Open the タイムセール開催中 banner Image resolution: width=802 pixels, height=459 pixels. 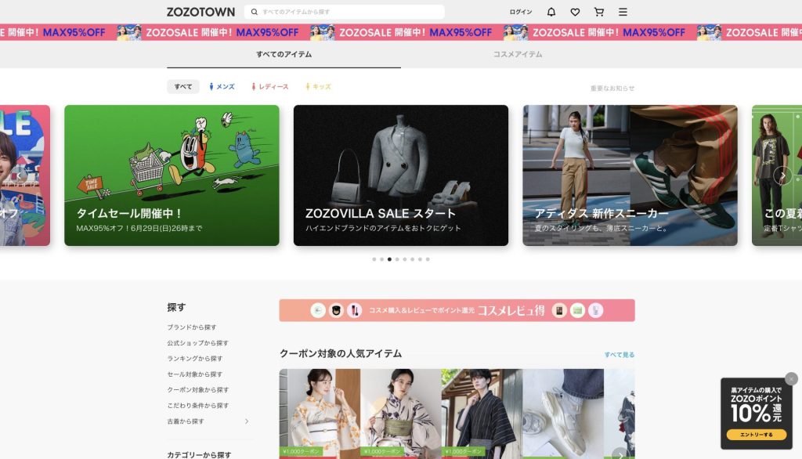pyautogui.click(x=172, y=175)
